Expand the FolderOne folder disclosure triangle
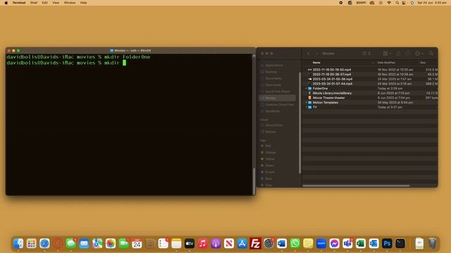This screenshot has width=451, height=253. click(x=306, y=89)
